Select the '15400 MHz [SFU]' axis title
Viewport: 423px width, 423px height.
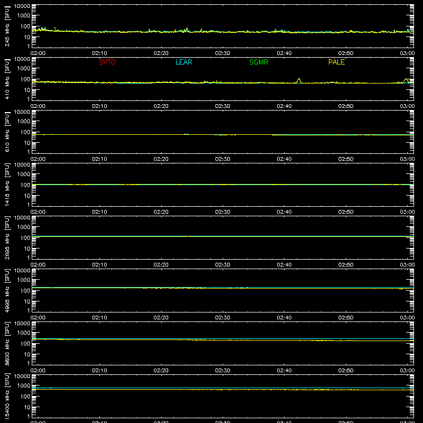tap(7, 396)
